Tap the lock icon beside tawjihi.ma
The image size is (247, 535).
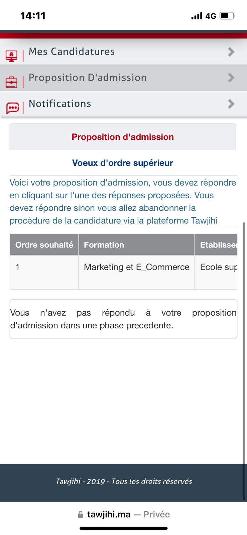tap(80, 515)
